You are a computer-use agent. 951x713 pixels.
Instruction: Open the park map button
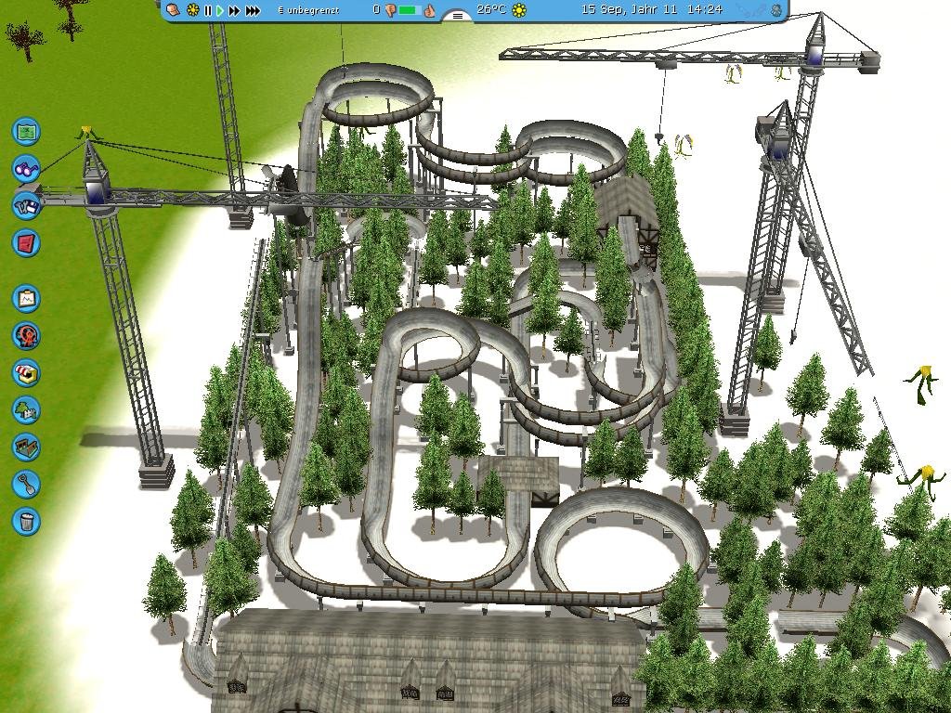[26, 132]
